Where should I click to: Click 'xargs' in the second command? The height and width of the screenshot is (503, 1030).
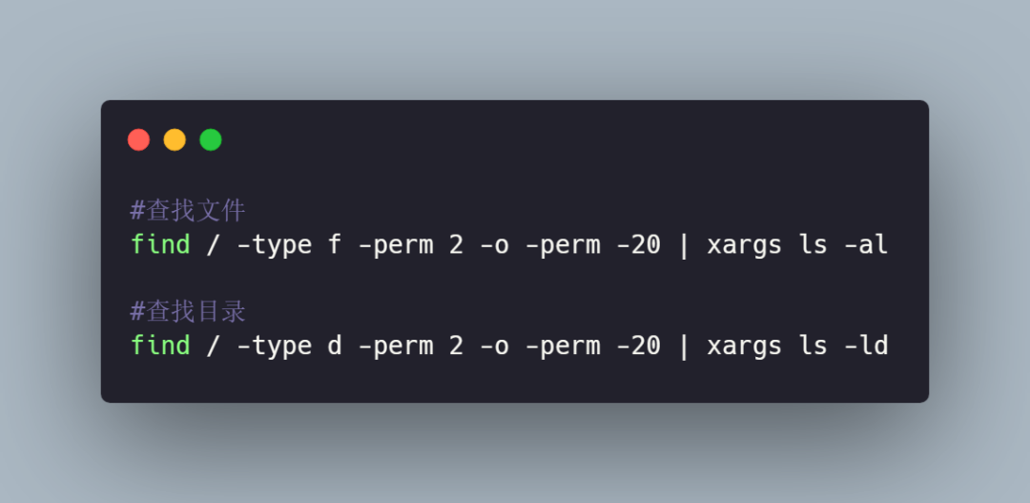[744, 347]
